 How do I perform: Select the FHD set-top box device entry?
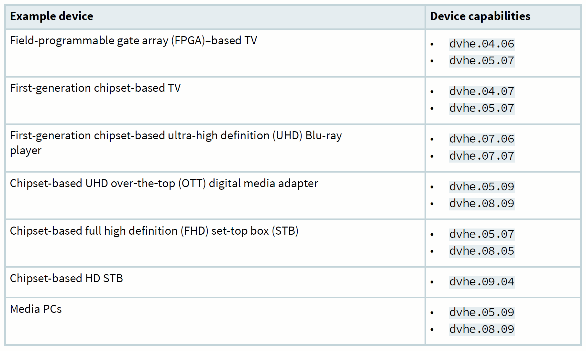coord(154,231)
